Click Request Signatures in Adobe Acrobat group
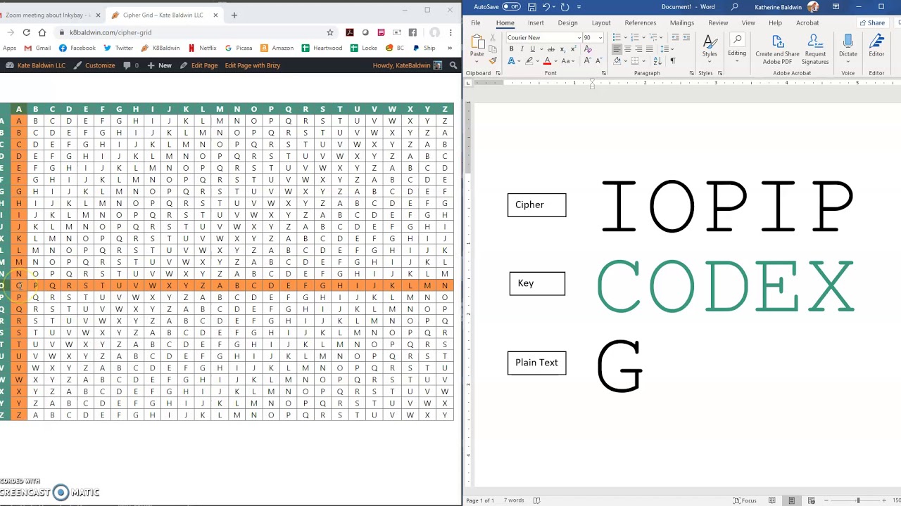The image size is (901, 506). [x=815, y=49]
